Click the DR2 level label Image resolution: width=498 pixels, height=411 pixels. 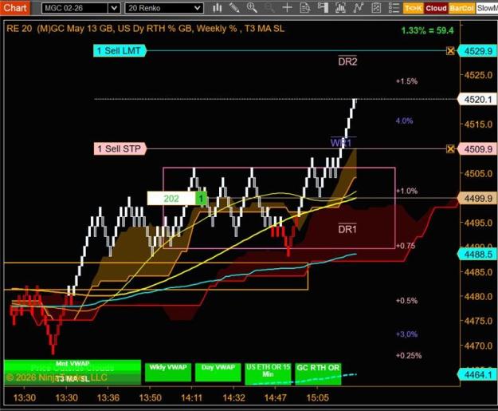[x=347, y=61]
